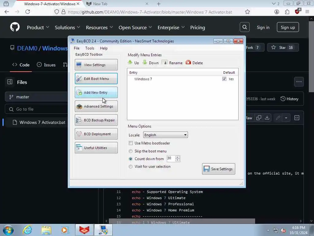
Task: Click browser back arrow
Action: pyautogui.click(x=7, y=12)
